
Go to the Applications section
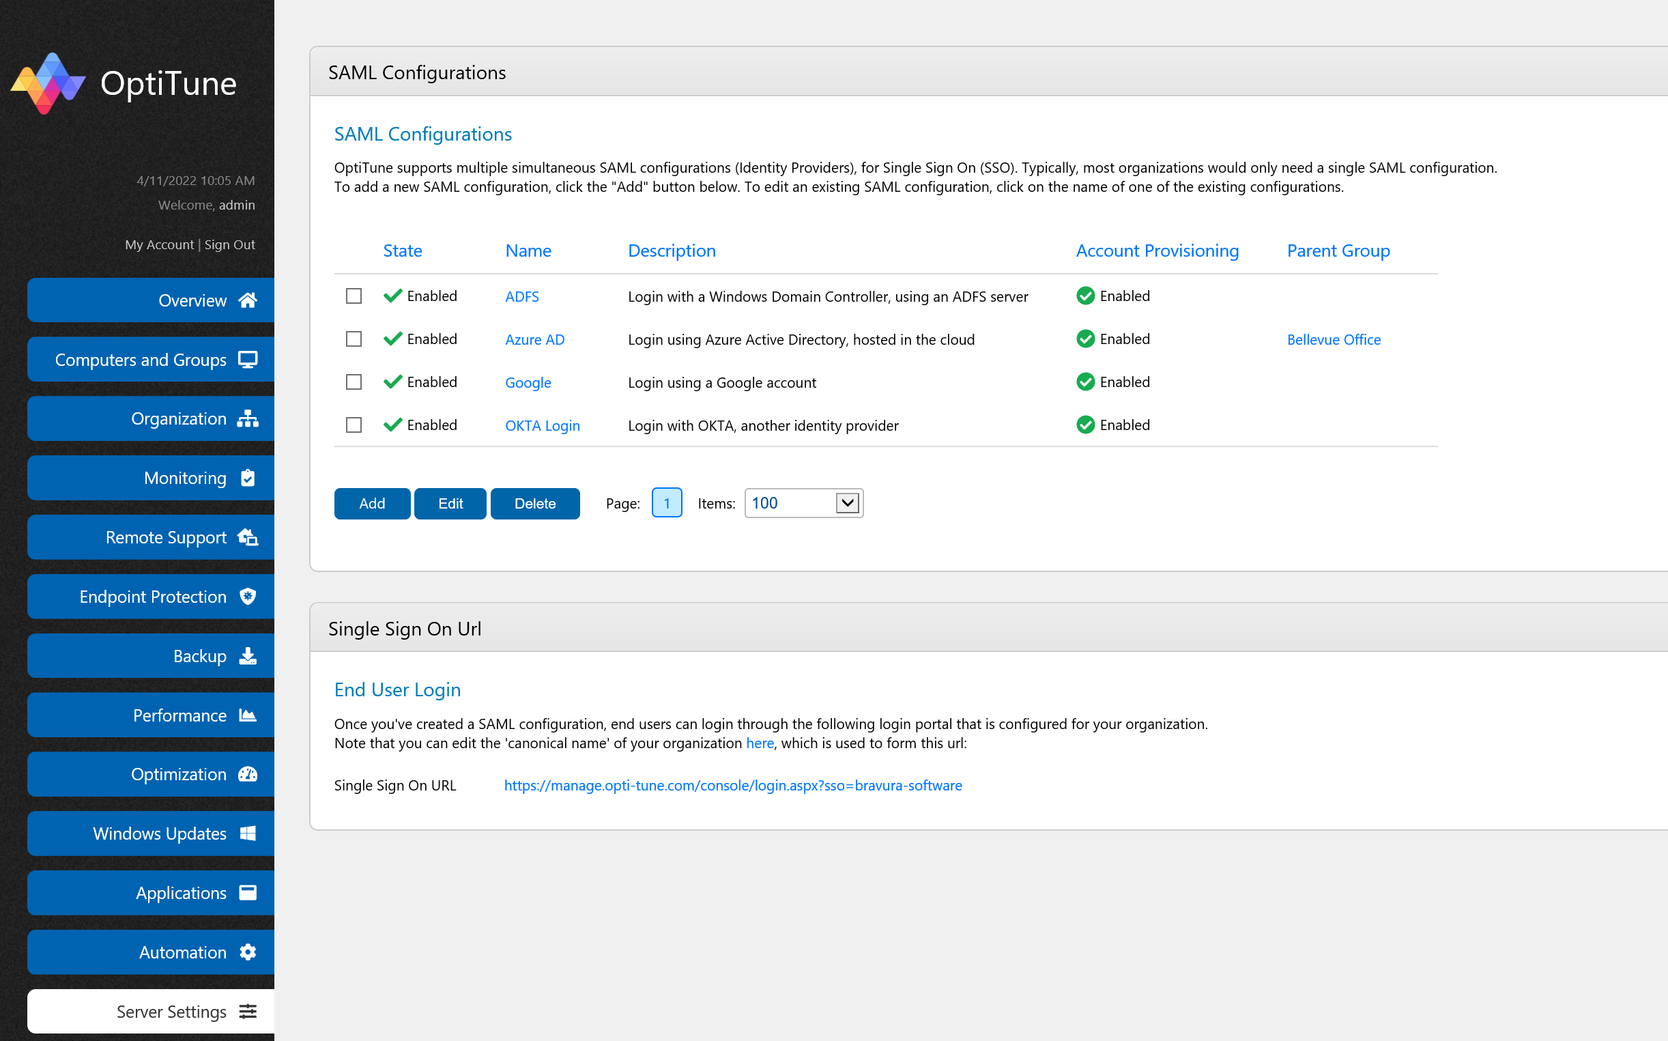(151, 893)
